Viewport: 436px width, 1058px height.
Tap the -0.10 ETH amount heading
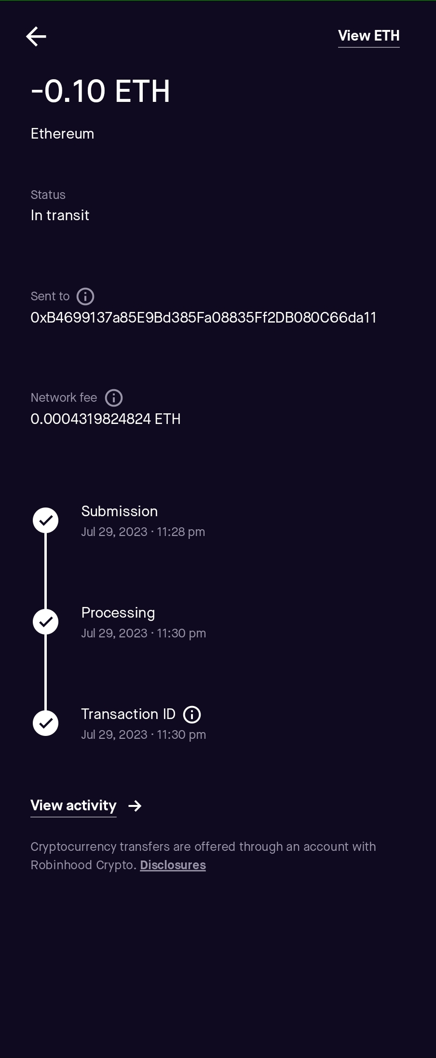[100, 91]
